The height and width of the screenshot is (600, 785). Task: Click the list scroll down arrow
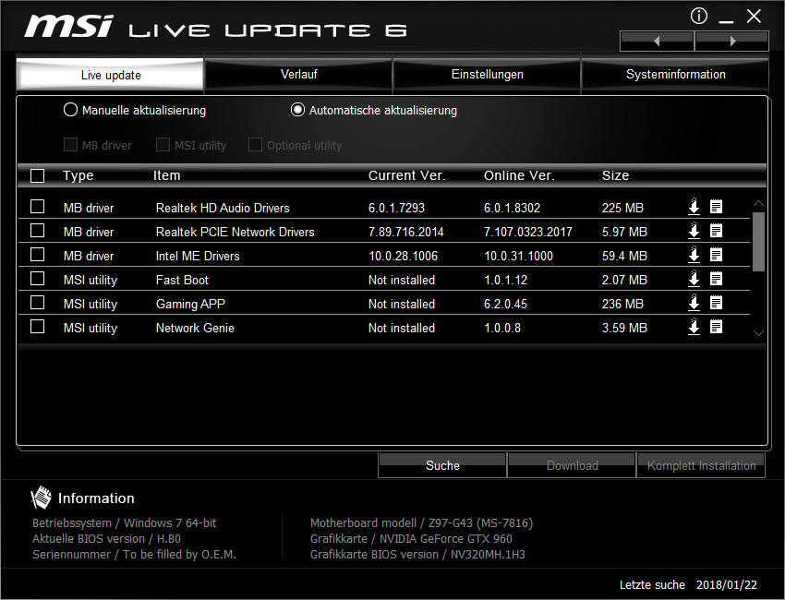(x=758, y=333)
